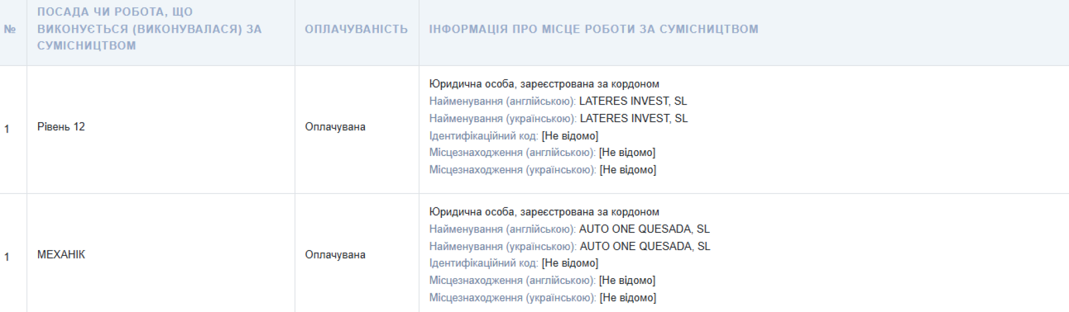Viewport: 1069px width, 312px height.
Task: Click Юридична особа text in the МЕХАНІК row
Action: (x=544, y=212)
